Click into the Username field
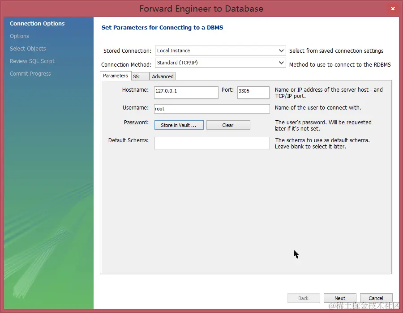 click(212, 109)
